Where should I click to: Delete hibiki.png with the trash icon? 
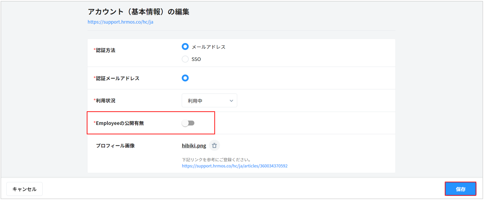(x=214, y=146)
